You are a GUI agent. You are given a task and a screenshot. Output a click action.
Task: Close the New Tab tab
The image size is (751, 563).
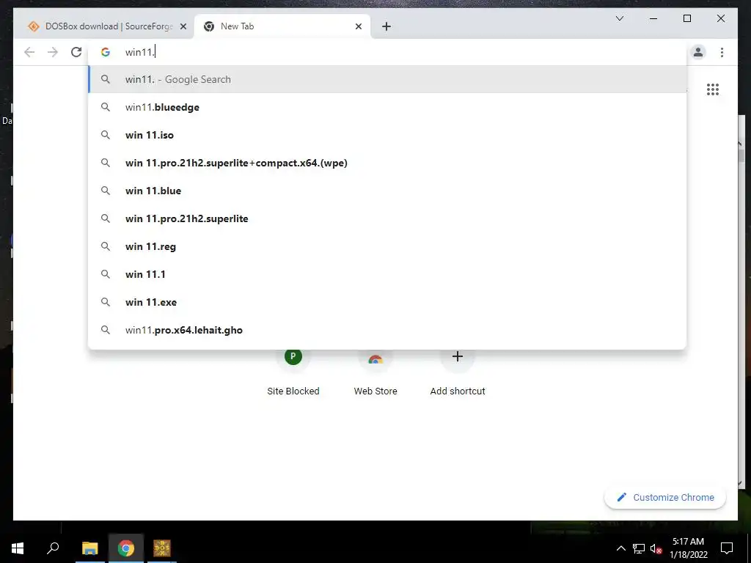[x=358, y=26]
